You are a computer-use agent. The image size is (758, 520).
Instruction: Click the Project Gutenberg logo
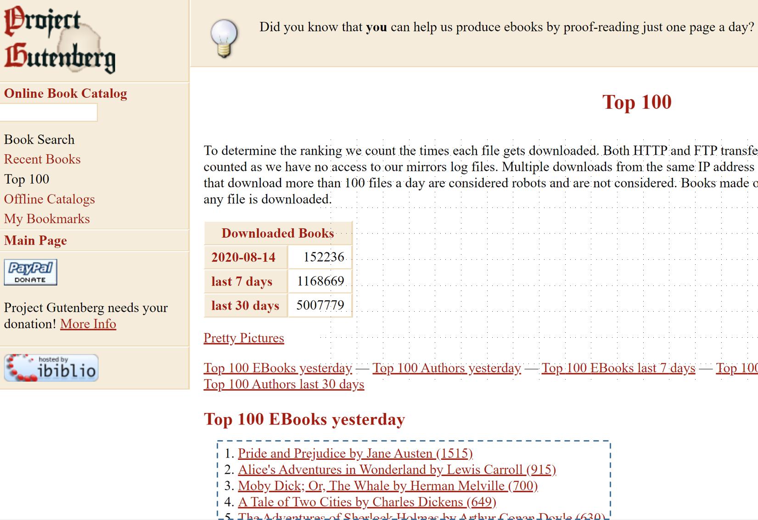tap(60, 39)
